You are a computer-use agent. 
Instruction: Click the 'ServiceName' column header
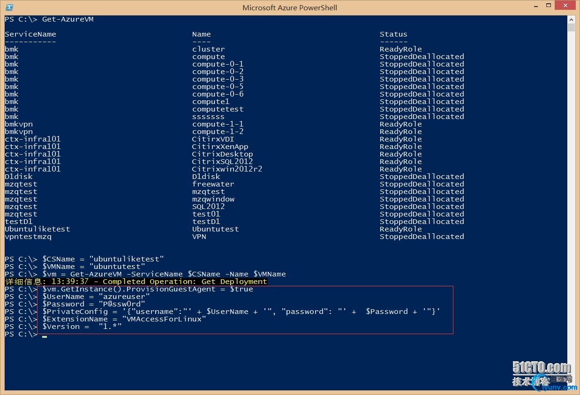(x=30, y=34)
